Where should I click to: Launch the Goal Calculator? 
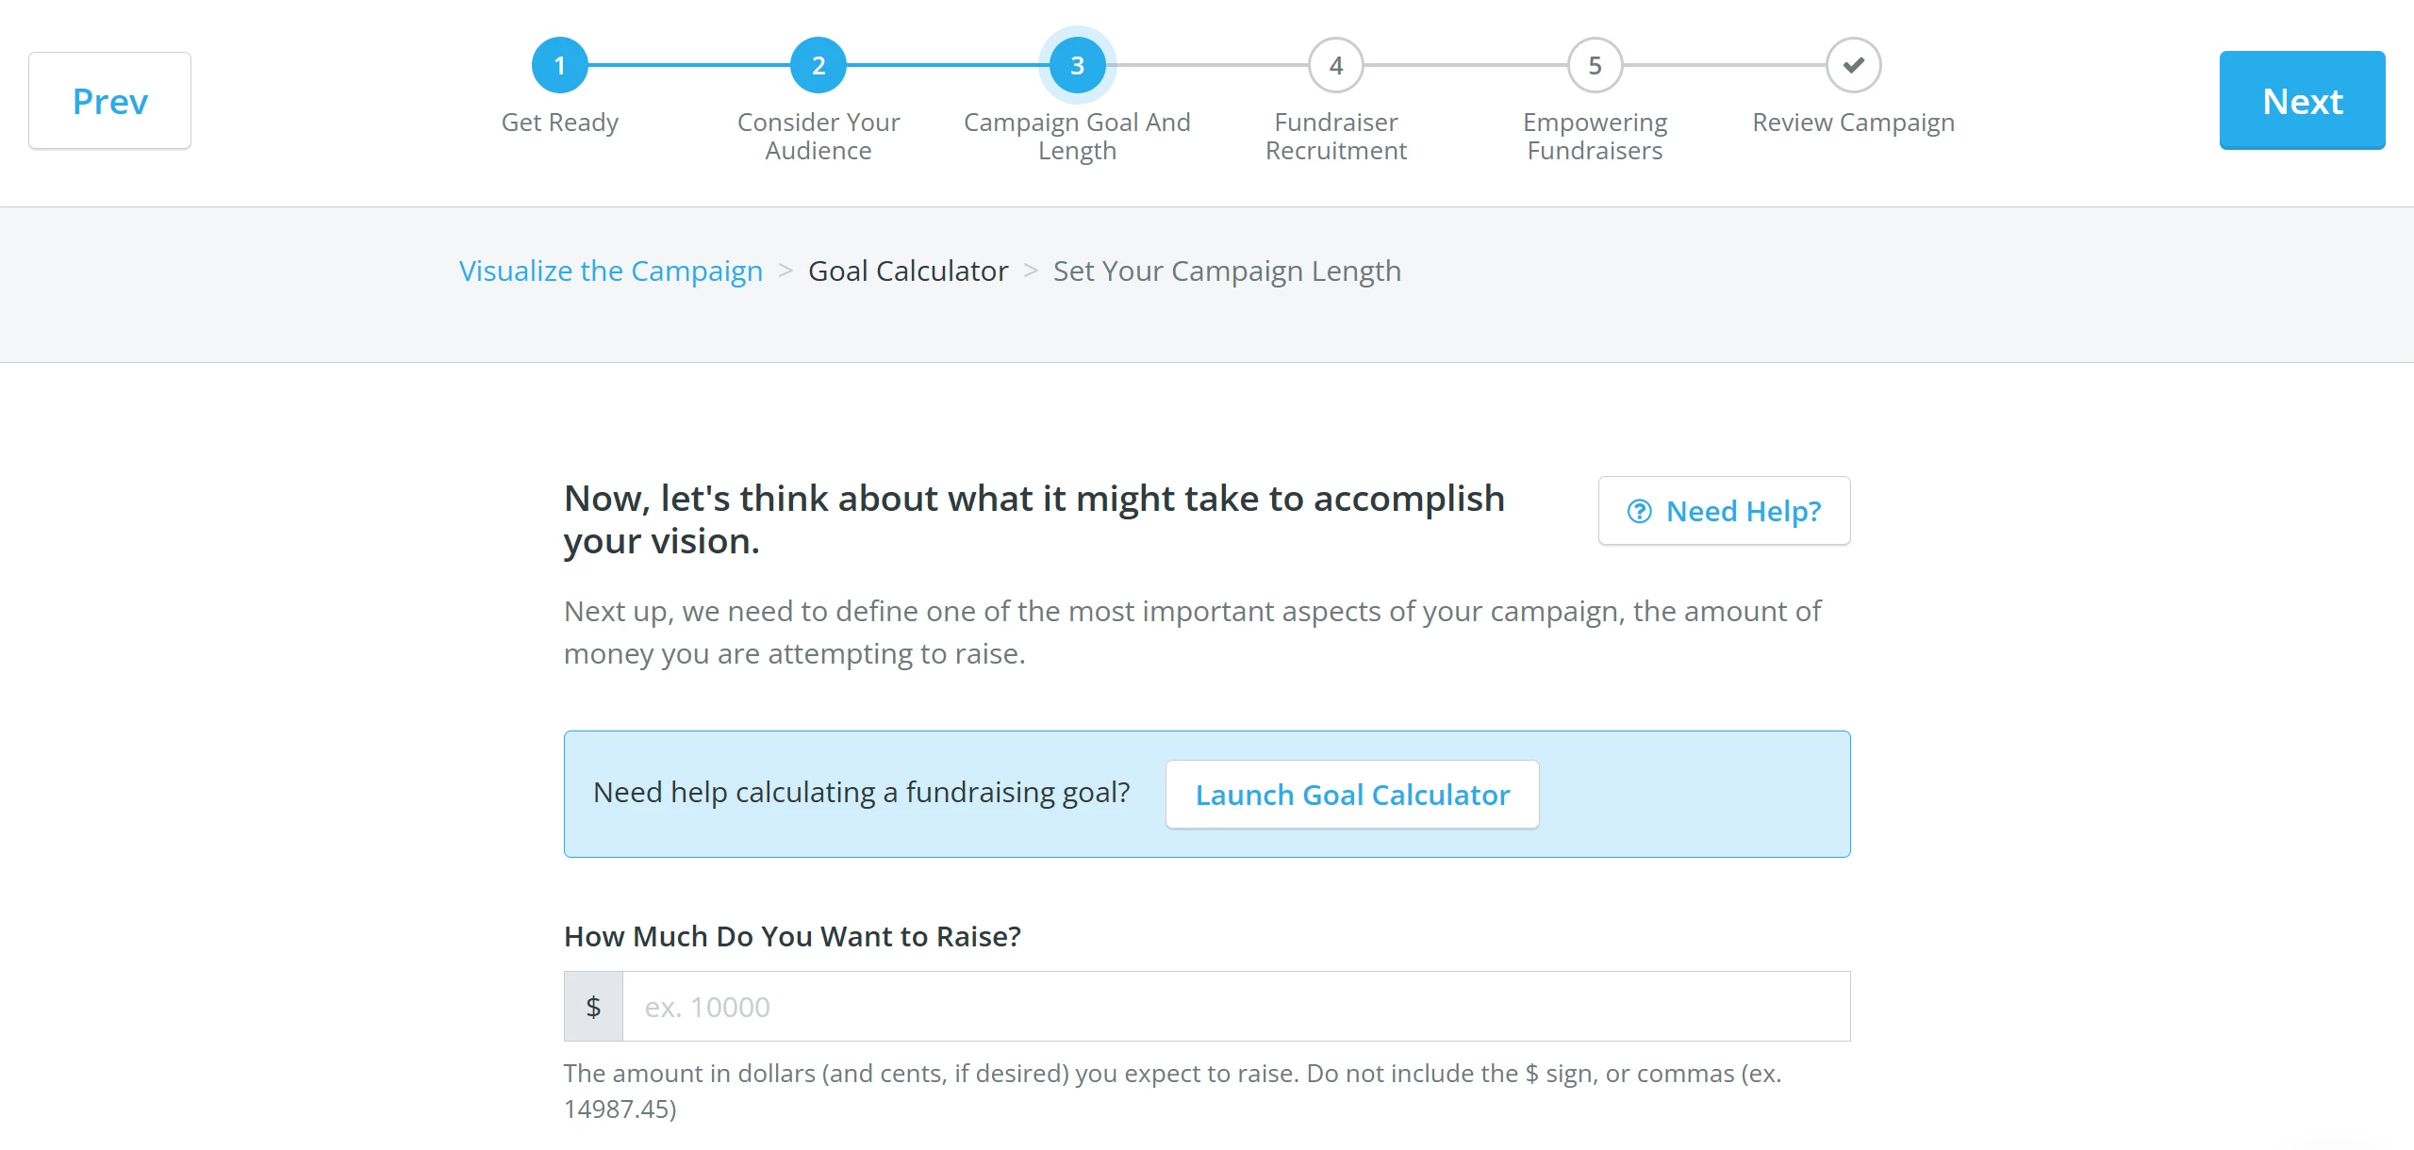tap(1352, 794)
